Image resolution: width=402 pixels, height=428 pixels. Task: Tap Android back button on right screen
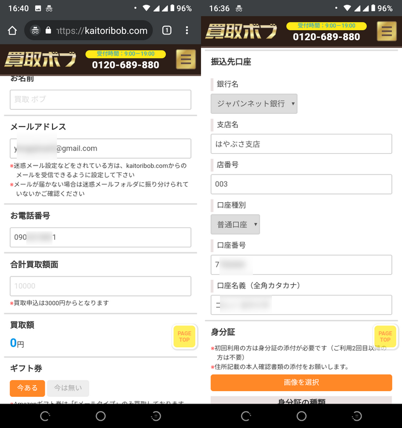click(246, 416)
